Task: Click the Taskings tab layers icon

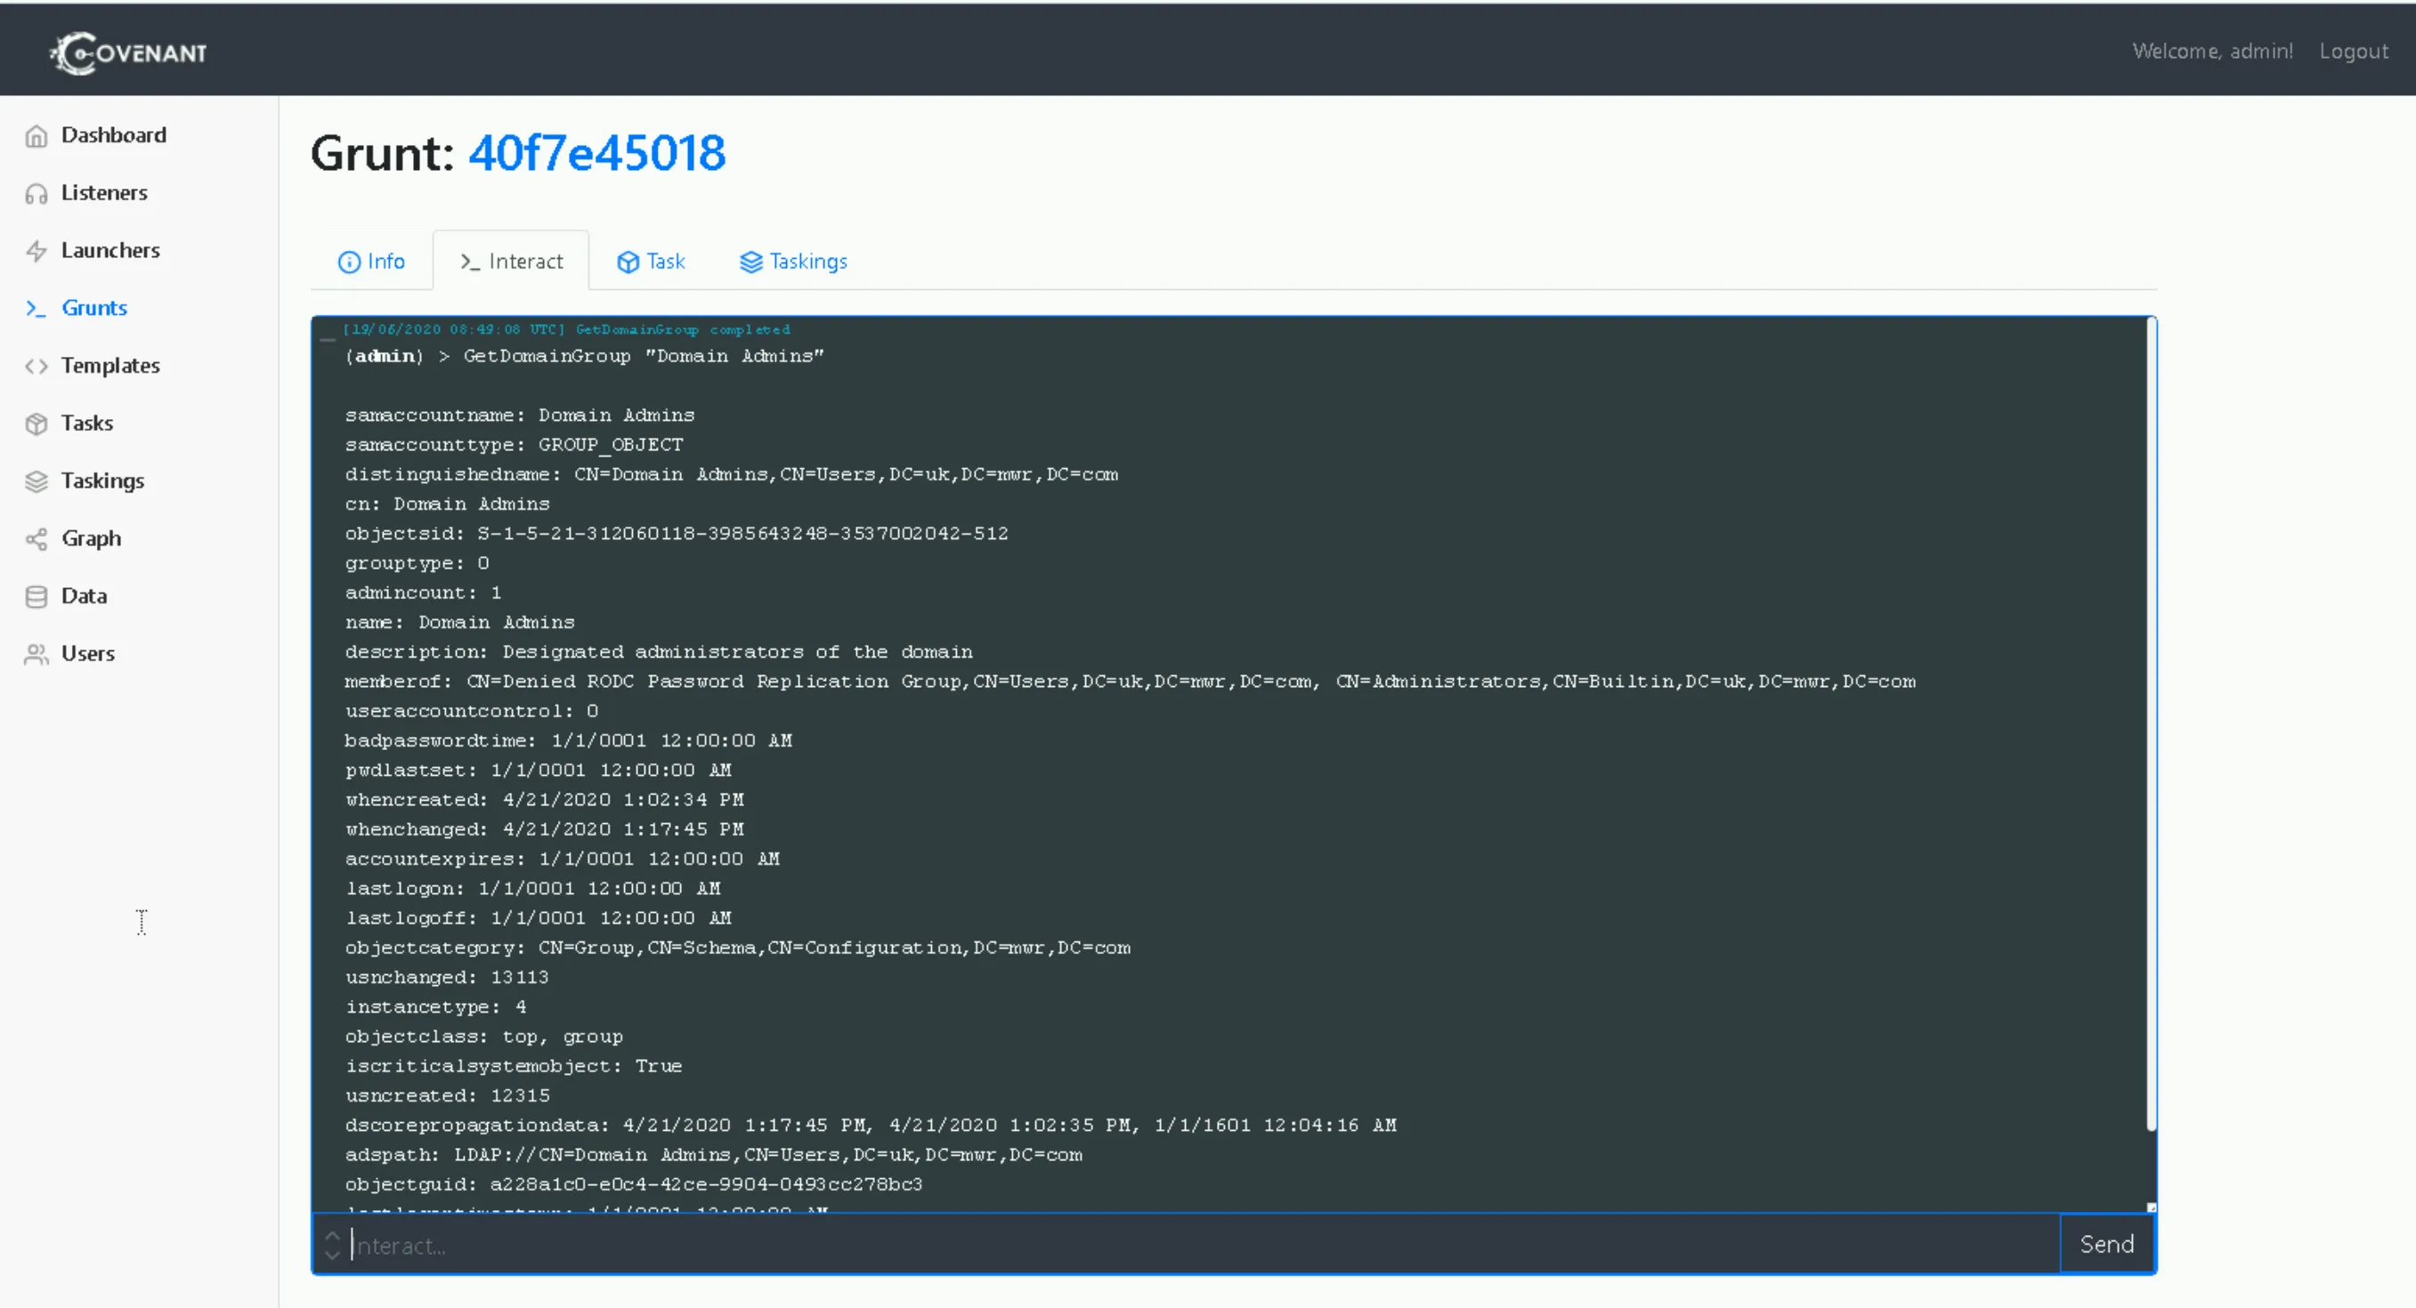Action: click(751, 262)
